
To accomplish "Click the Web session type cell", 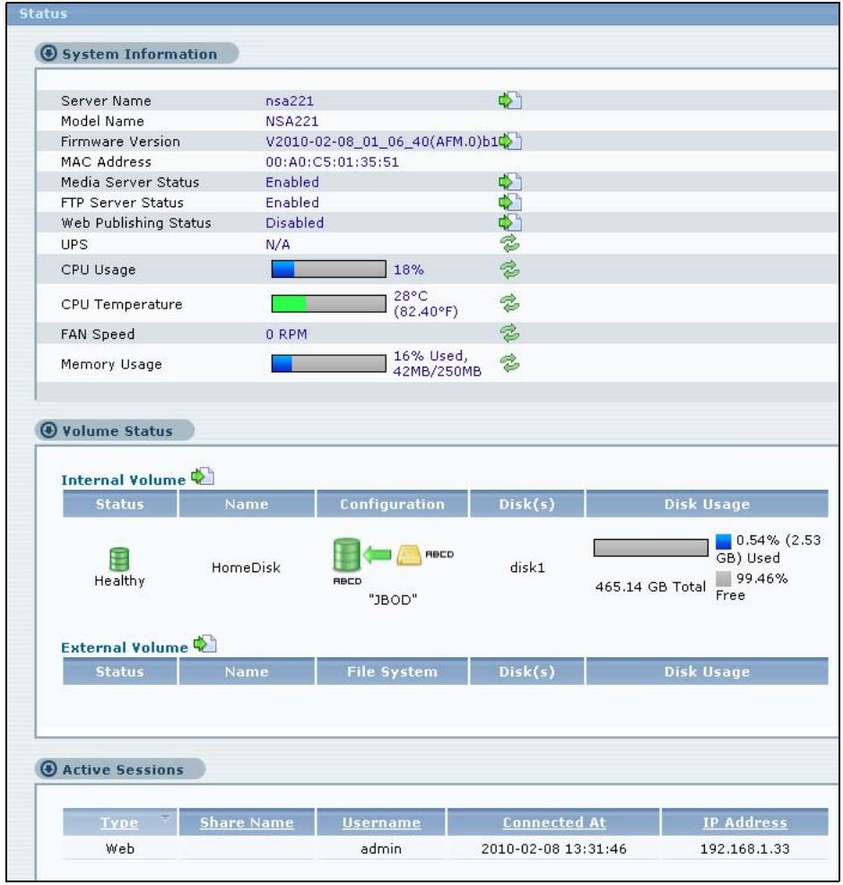I will click(x=119, y=848).
